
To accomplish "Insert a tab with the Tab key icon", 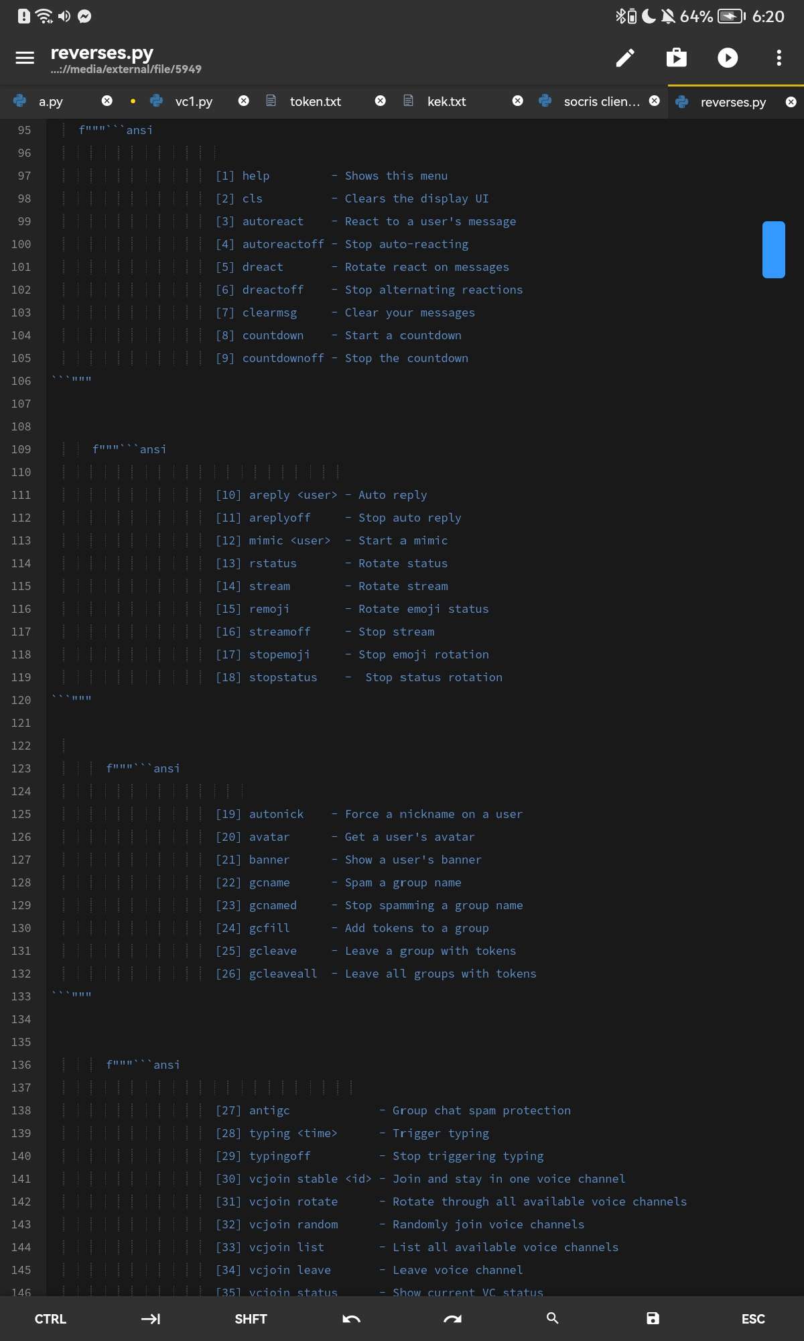I will (x=151, y=1319).
